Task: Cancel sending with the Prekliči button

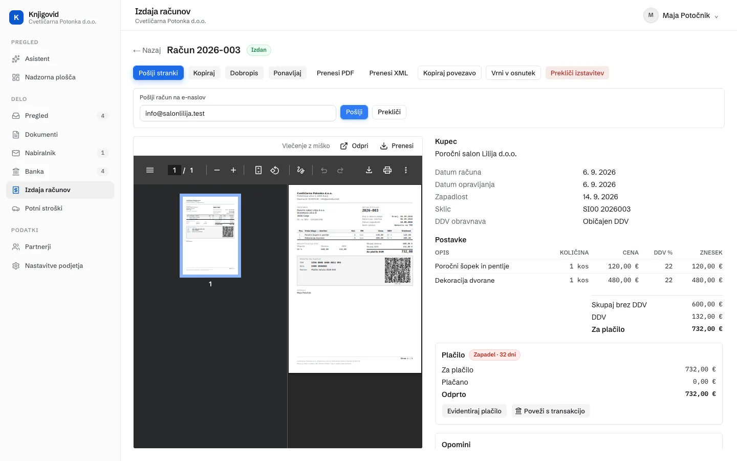Action: coord(389,112)
